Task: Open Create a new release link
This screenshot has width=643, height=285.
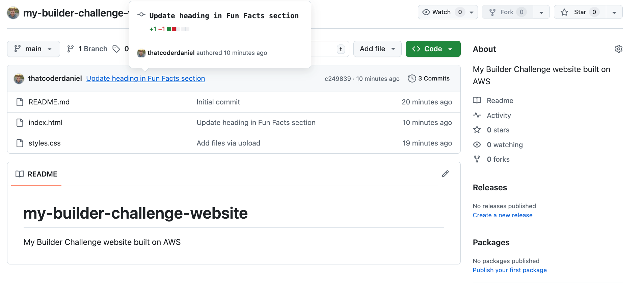Action: click(x=502, y=215)
